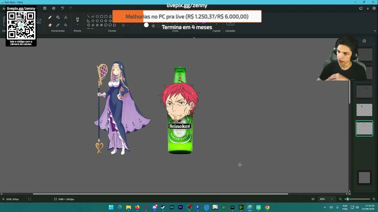Switch to Premiere Pro in the taskbar
Screen dimensions: 378x212
click(x=180, y=207)
